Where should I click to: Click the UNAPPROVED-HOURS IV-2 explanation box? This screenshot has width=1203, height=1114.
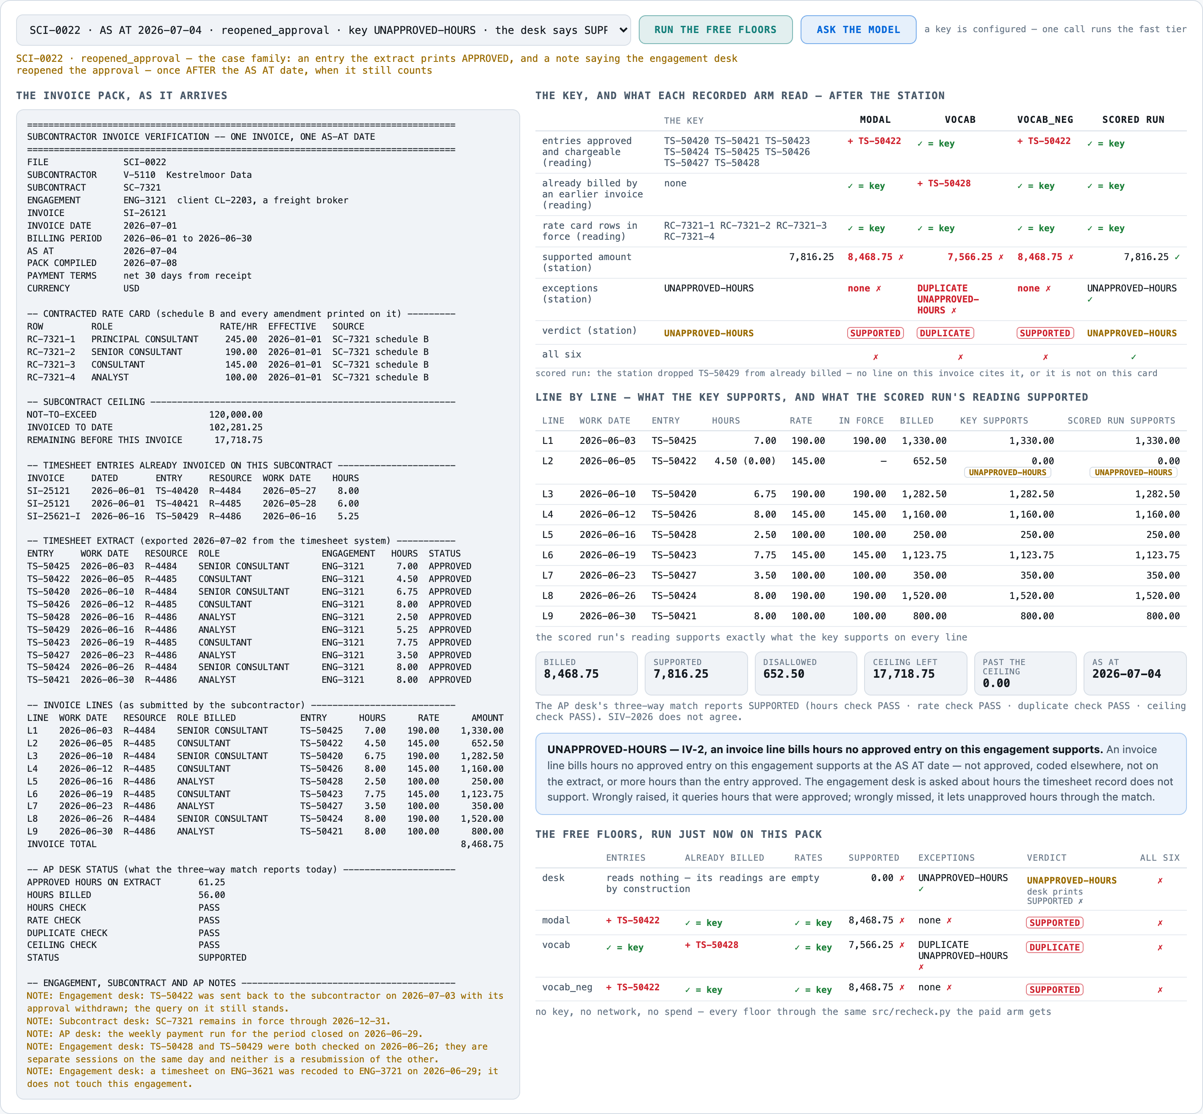click(x=861, y=773)
